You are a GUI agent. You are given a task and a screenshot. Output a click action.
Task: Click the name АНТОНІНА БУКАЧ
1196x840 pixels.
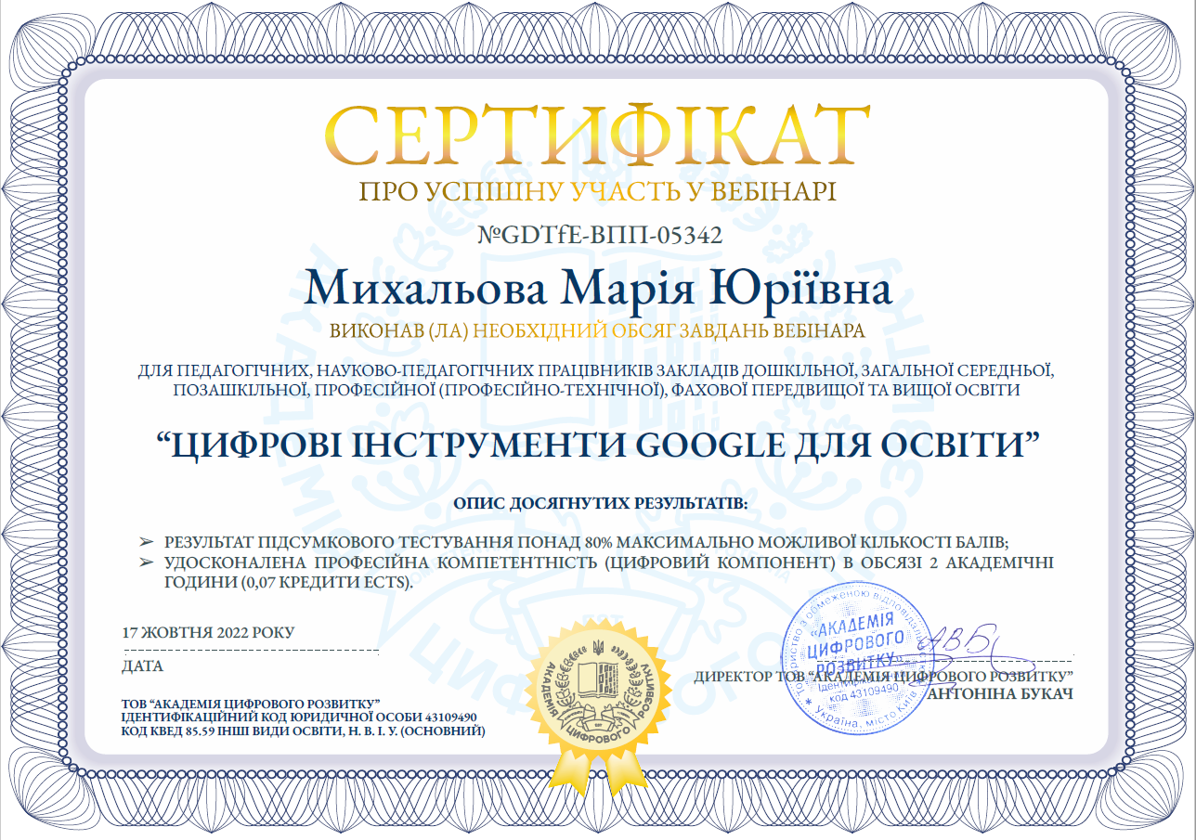tap(1001, 693)
